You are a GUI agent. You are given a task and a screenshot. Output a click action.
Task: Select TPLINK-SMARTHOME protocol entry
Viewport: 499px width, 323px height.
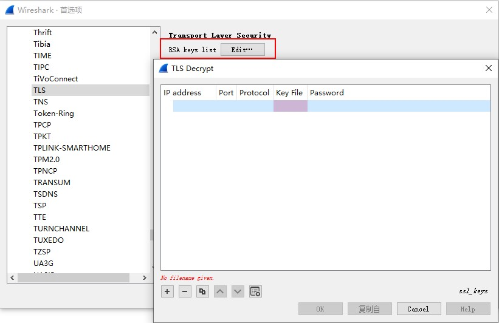click(x=72, y=148)
